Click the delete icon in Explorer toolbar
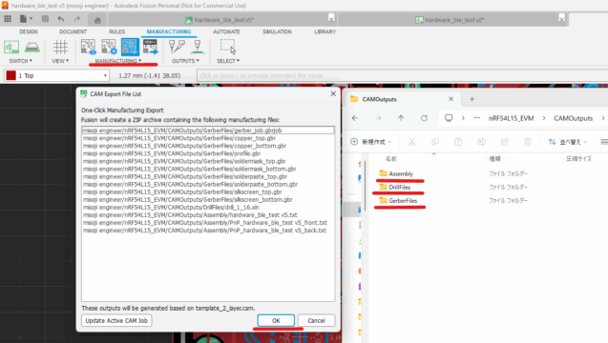The image size is (608, 343). [x=527, y=142]
